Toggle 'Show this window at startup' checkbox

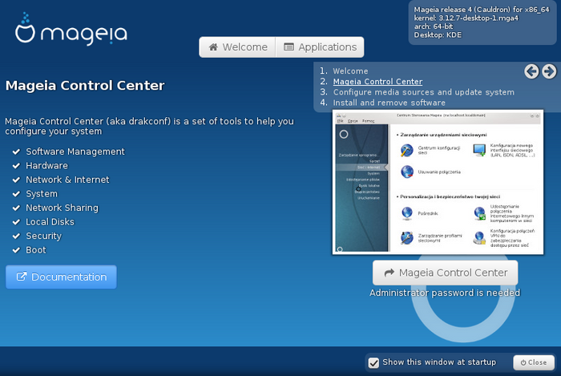tap(373, 362)
